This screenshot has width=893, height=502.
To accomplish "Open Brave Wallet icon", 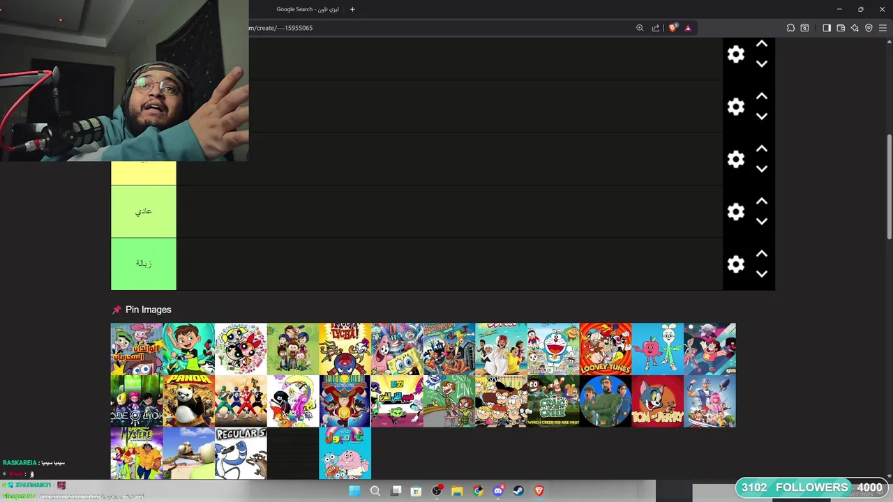I will (x=841, y=28).
